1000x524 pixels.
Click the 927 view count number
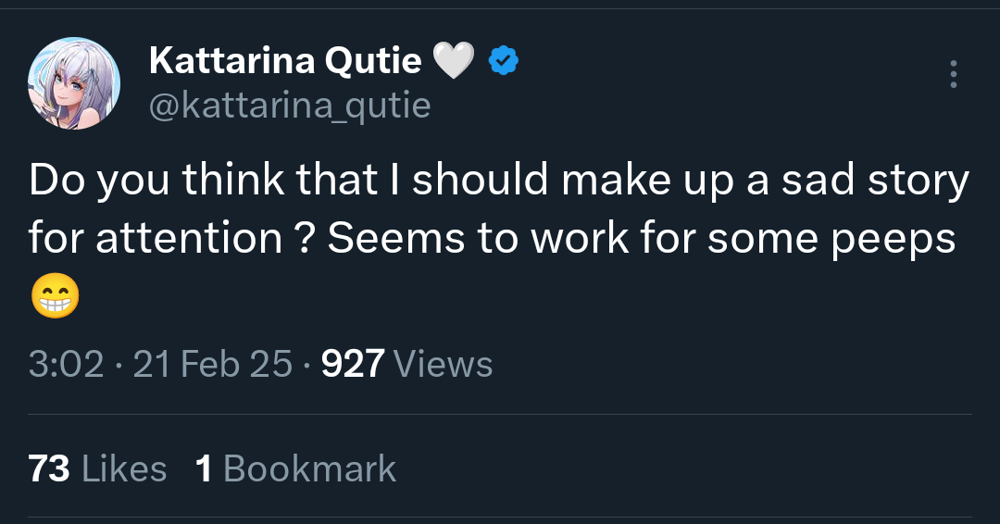(x=352, y=364)
